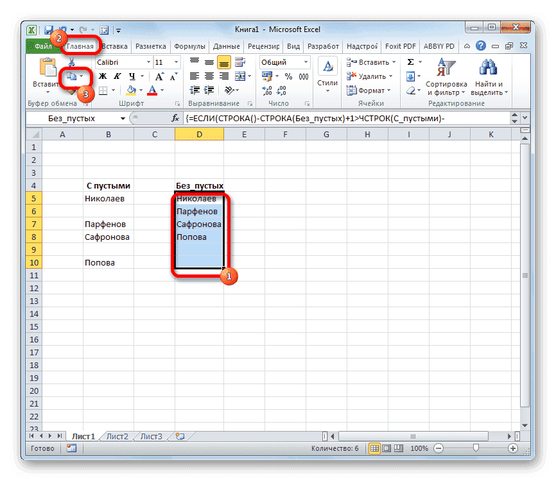Image resolution: width=556 pixels, height=481 pixels.
Task: Click the Найти и выделить binoculars icon
Action: [488, 69]
